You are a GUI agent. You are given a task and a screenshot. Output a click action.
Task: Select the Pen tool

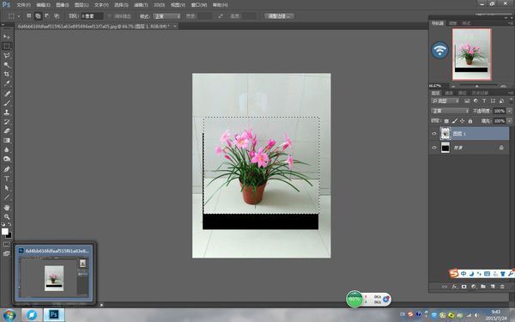click(7, 169)
